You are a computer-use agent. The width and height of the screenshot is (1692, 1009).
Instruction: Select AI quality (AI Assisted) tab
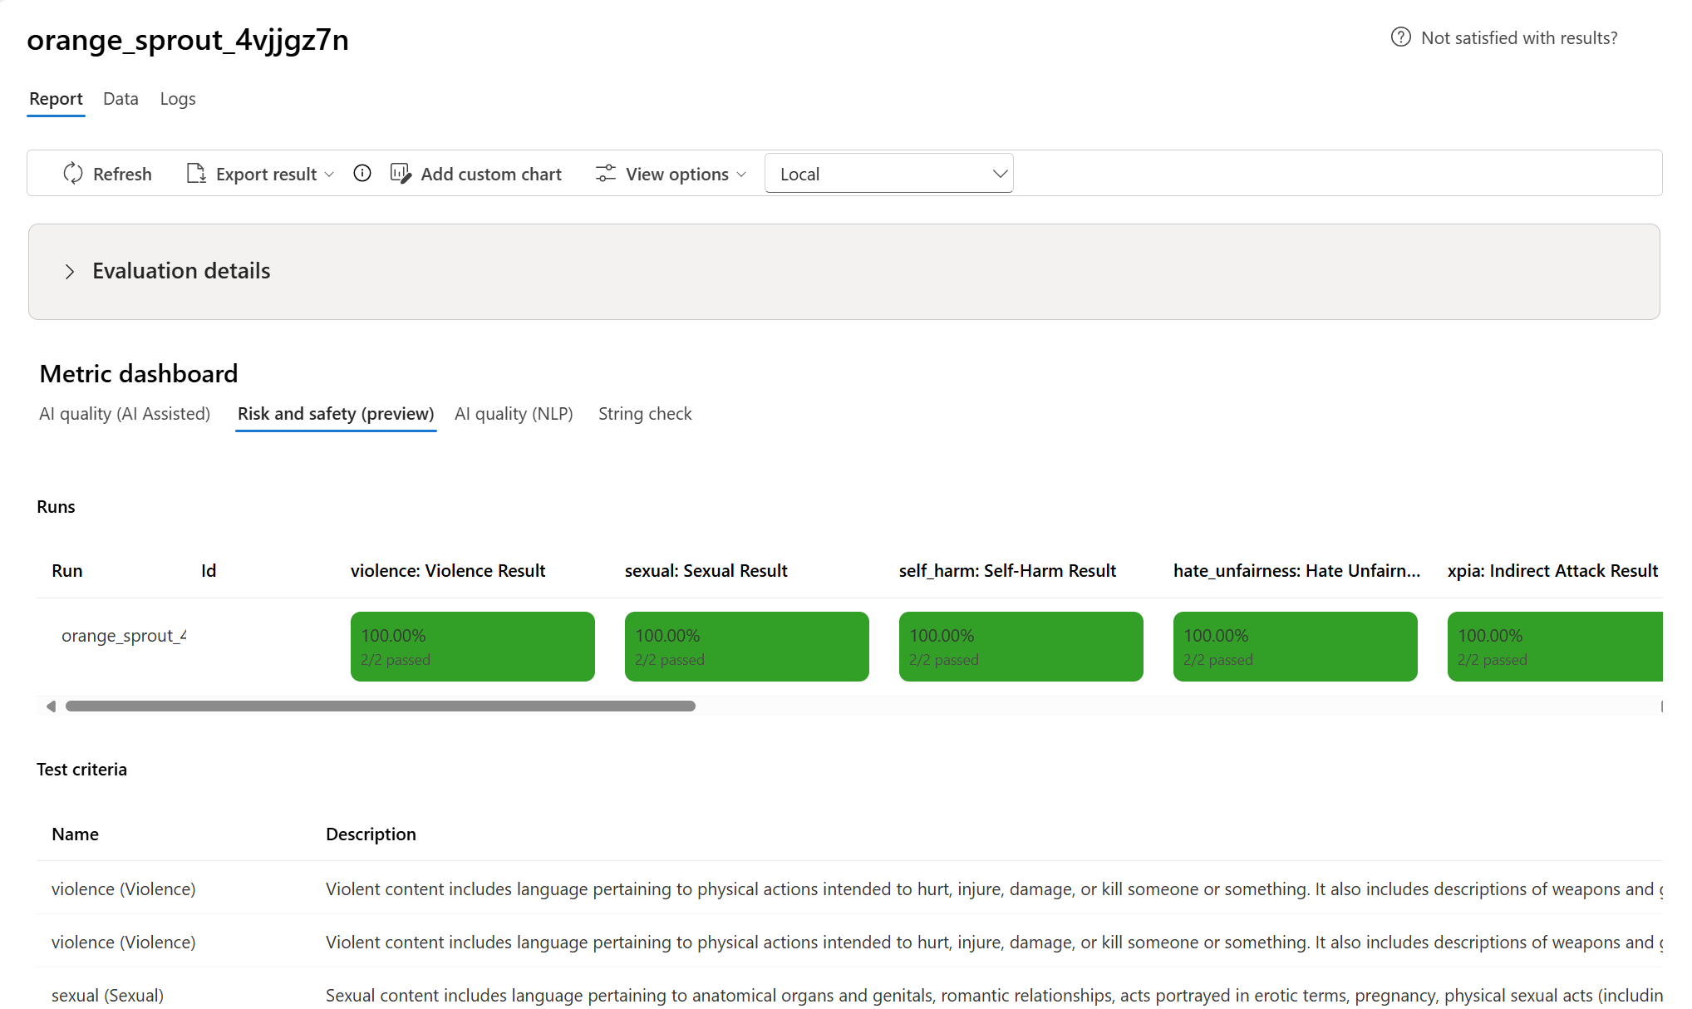[125, 414]
